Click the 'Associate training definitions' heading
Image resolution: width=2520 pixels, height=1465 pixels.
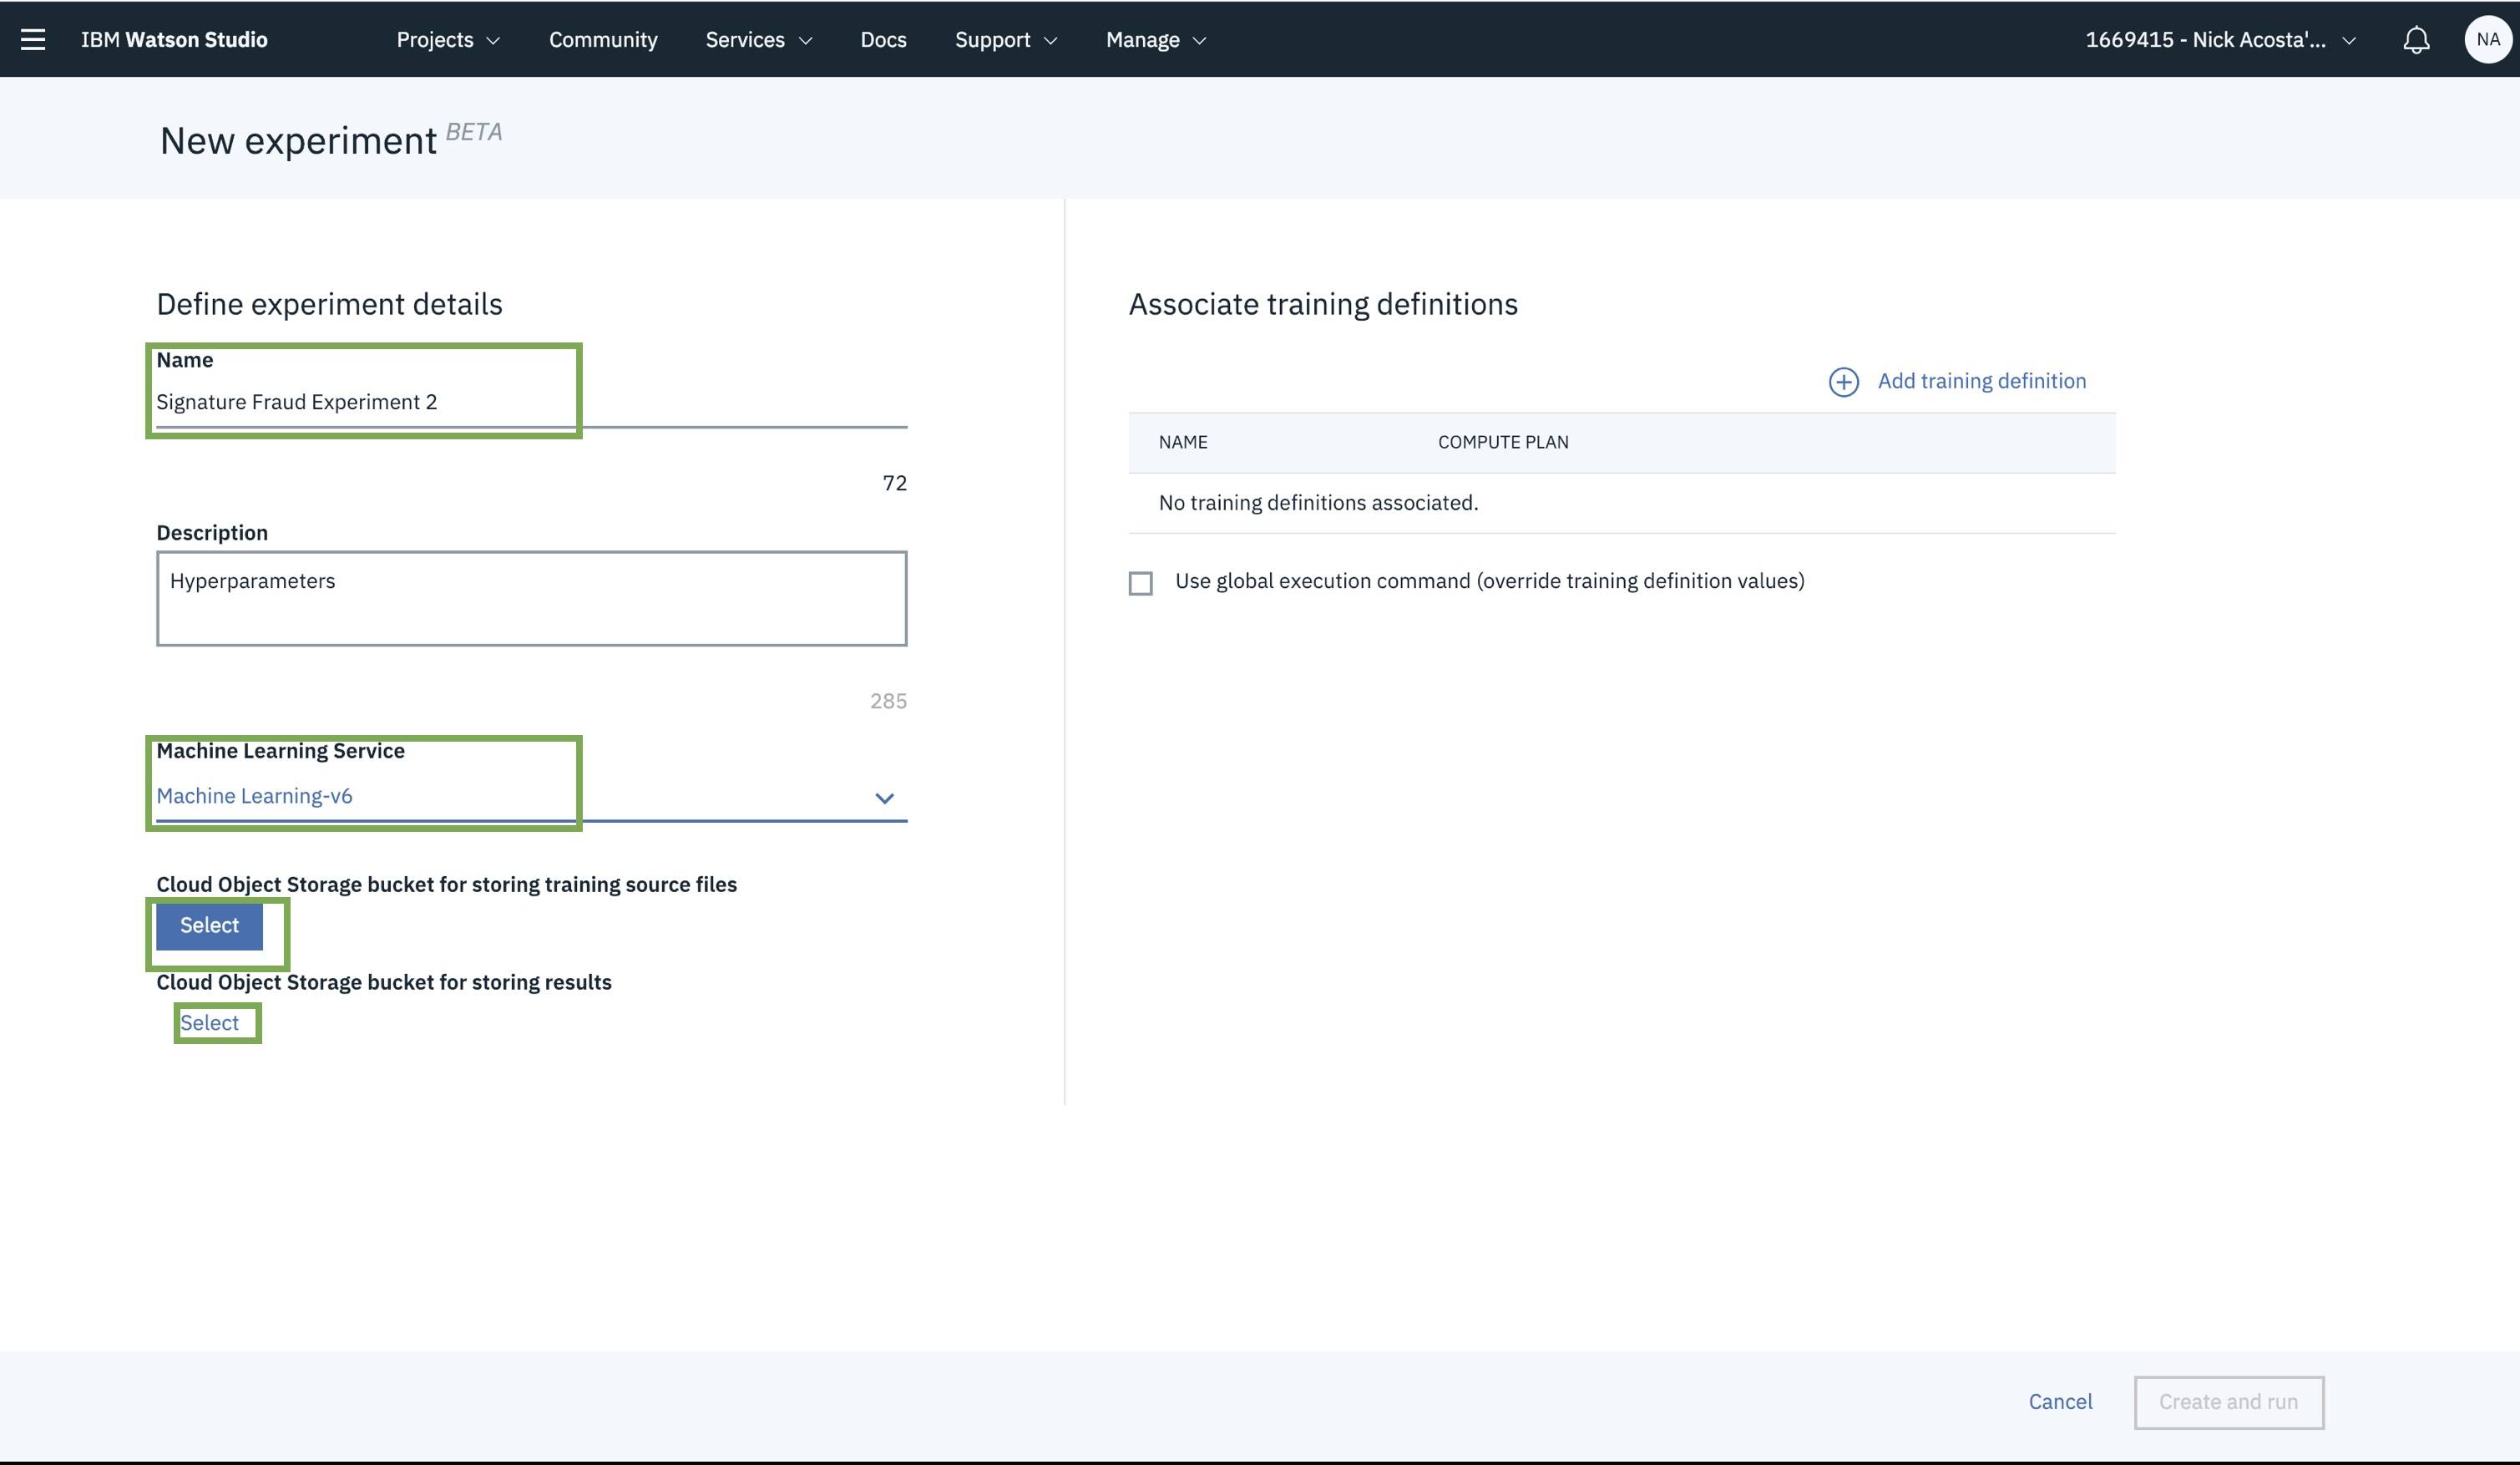[1323, 304]
